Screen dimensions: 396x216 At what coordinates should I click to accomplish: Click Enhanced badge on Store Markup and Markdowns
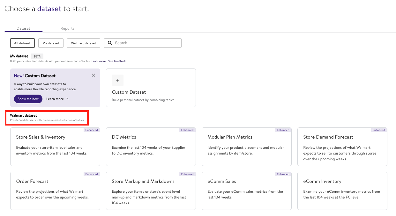(187, 174)
